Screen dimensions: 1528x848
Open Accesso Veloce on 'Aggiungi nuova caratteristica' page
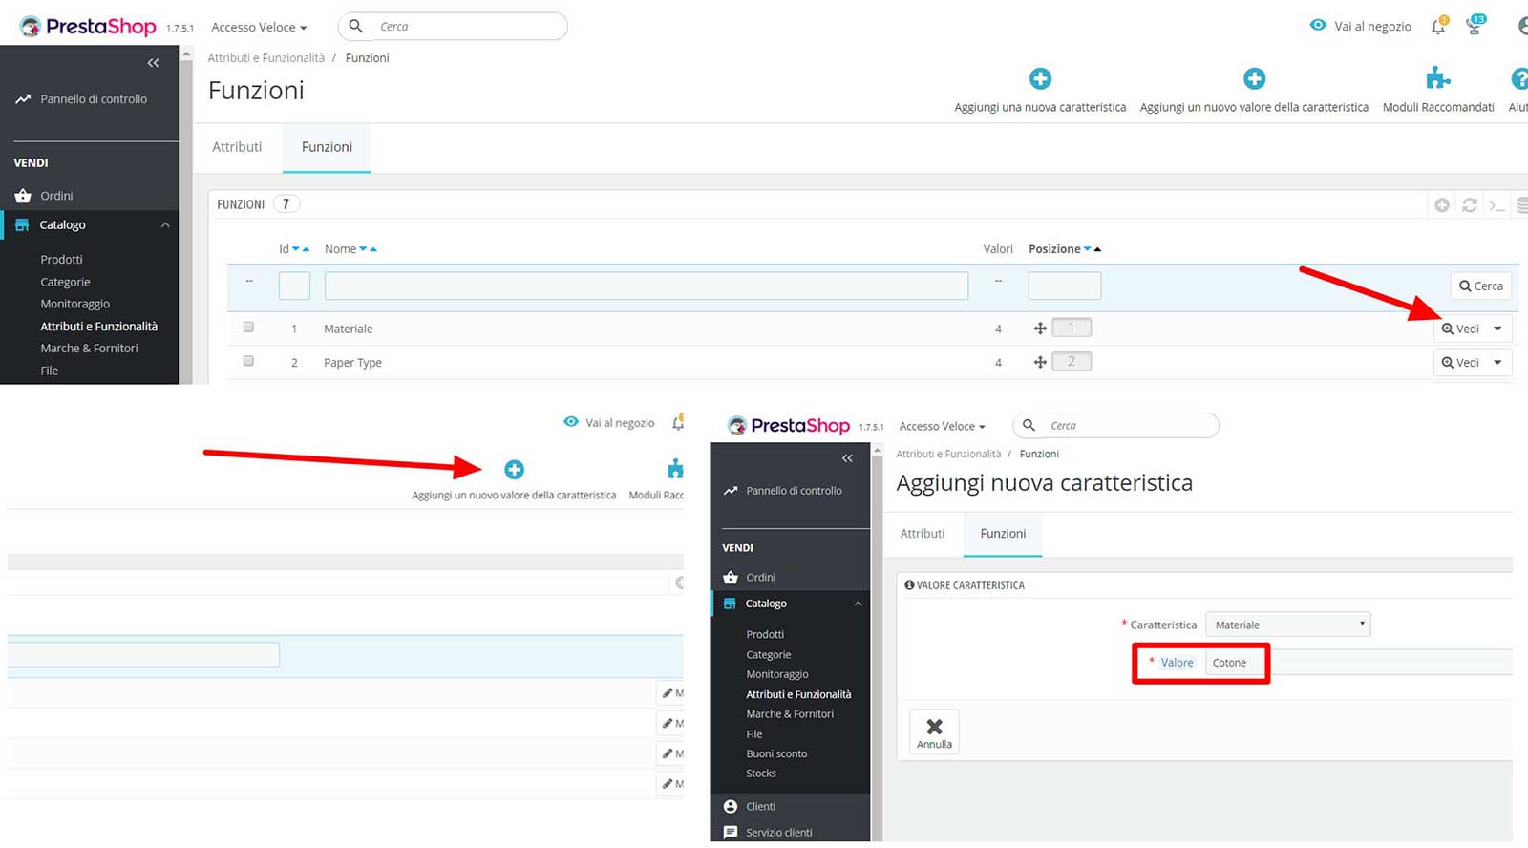click(x=942, y=426)
